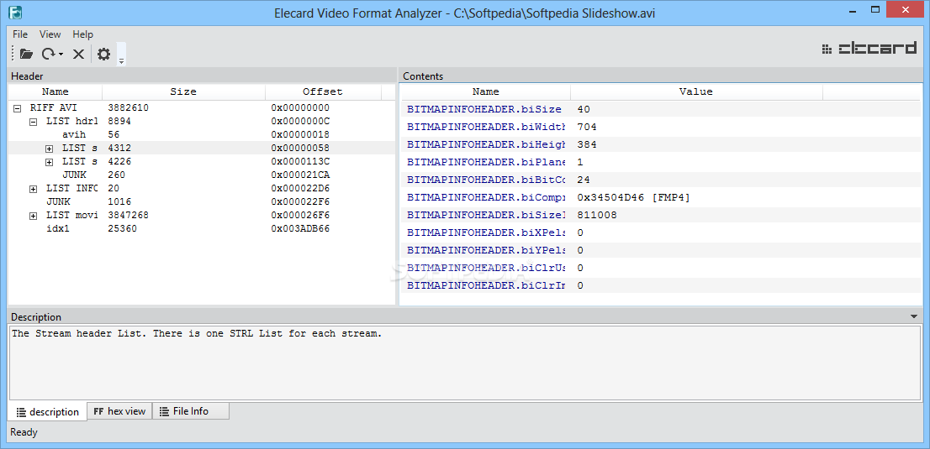Expand the LIST movi tree node

34,216
